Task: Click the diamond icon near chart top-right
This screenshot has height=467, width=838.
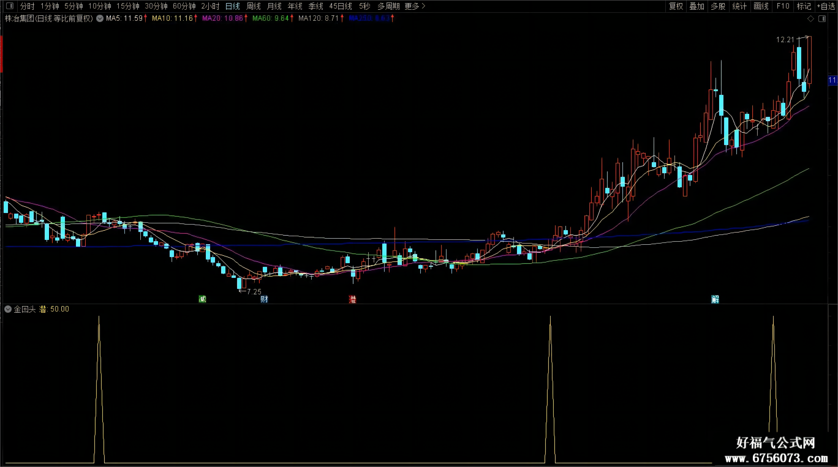Action: tap(811, 18)
